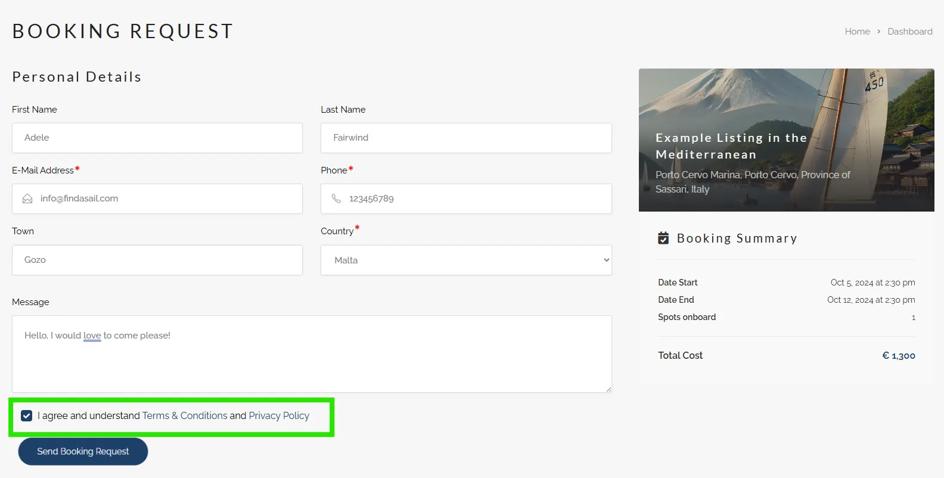
Task: Open the Privacy Policy link
Action: (279, 416)
